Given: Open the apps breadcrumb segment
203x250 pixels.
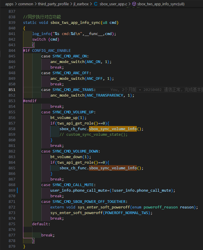Looking at the screenshot, I should pyautogui.click(x=9, y=4).
